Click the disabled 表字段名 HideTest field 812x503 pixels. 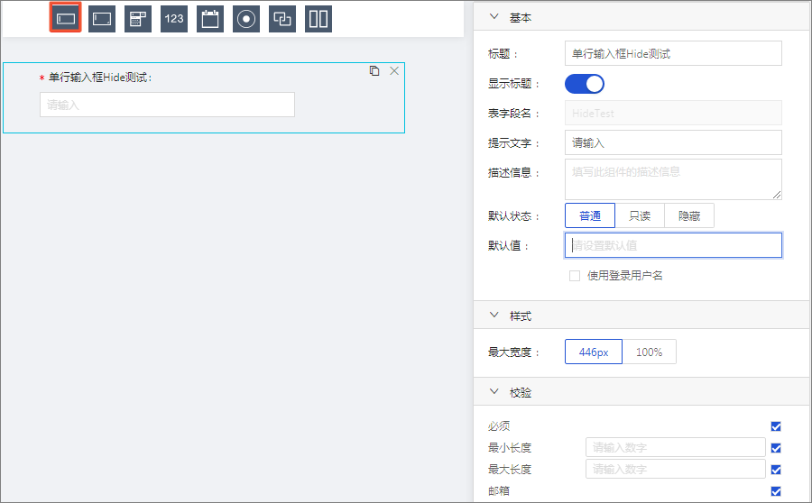673,114
